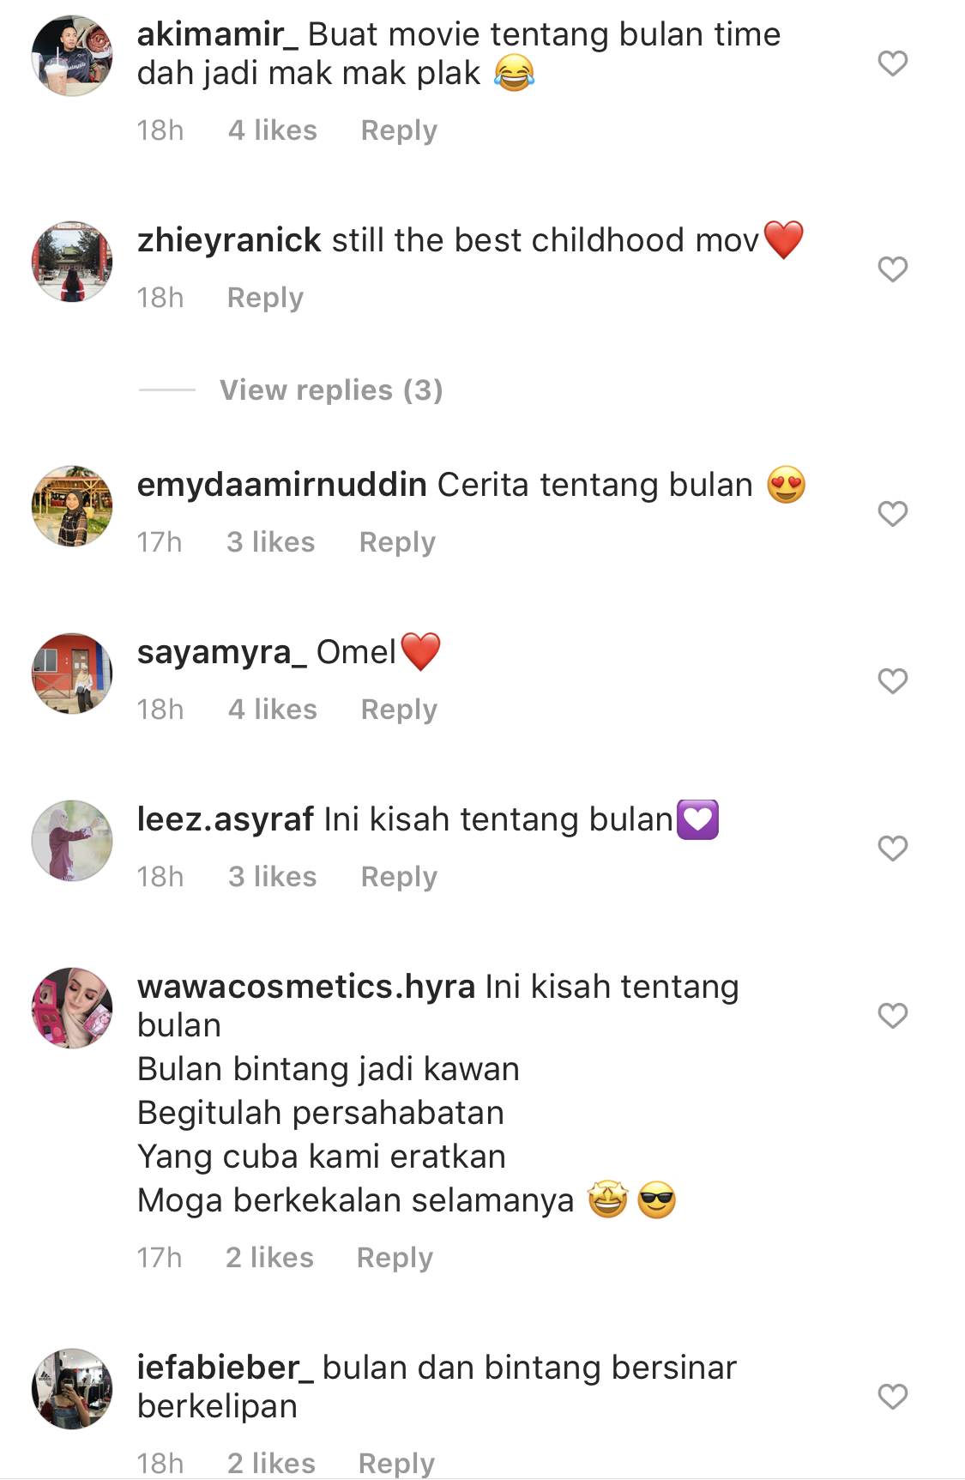Reply to akimamir_'s comment
Viewport: 965px width, 1480px height.
click(x=399, y=130)
